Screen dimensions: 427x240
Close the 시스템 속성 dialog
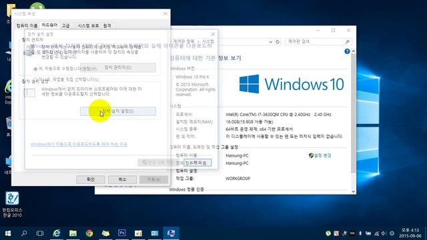165,13
